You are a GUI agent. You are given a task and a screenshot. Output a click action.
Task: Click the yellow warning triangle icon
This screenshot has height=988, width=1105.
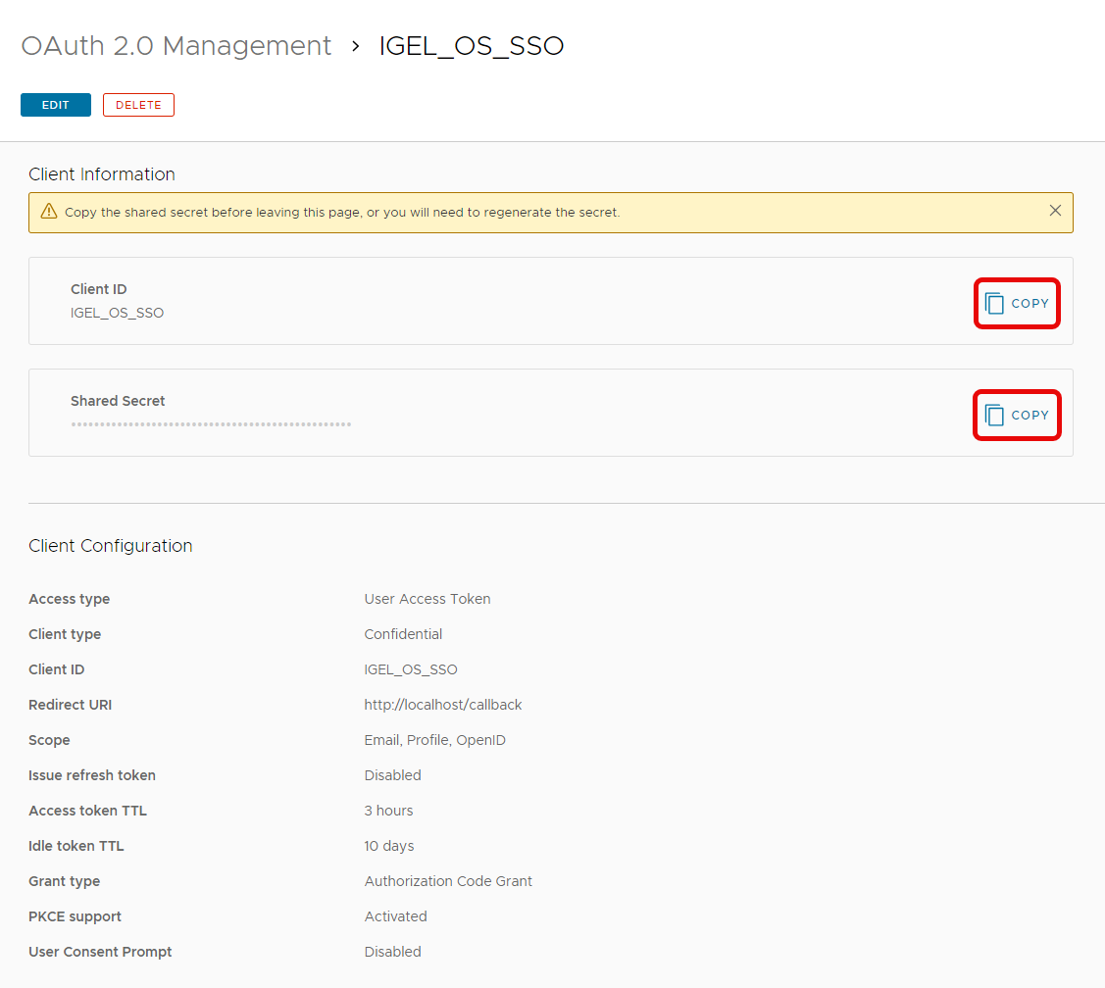48,212
